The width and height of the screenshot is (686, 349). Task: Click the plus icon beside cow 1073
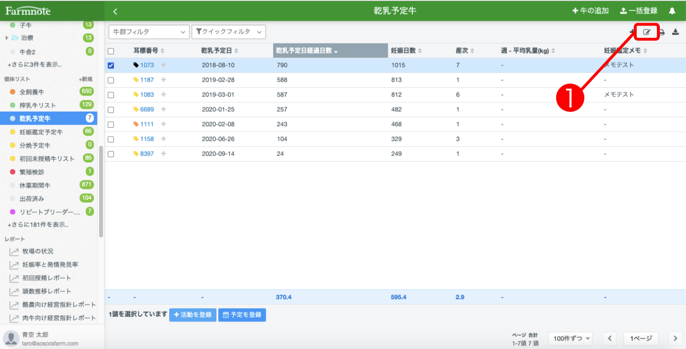164,65
